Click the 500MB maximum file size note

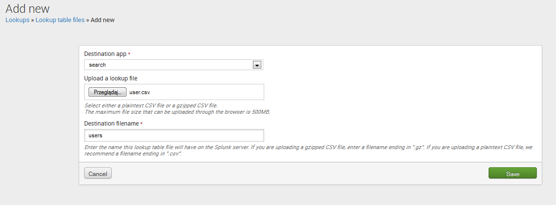coord(177,111)
